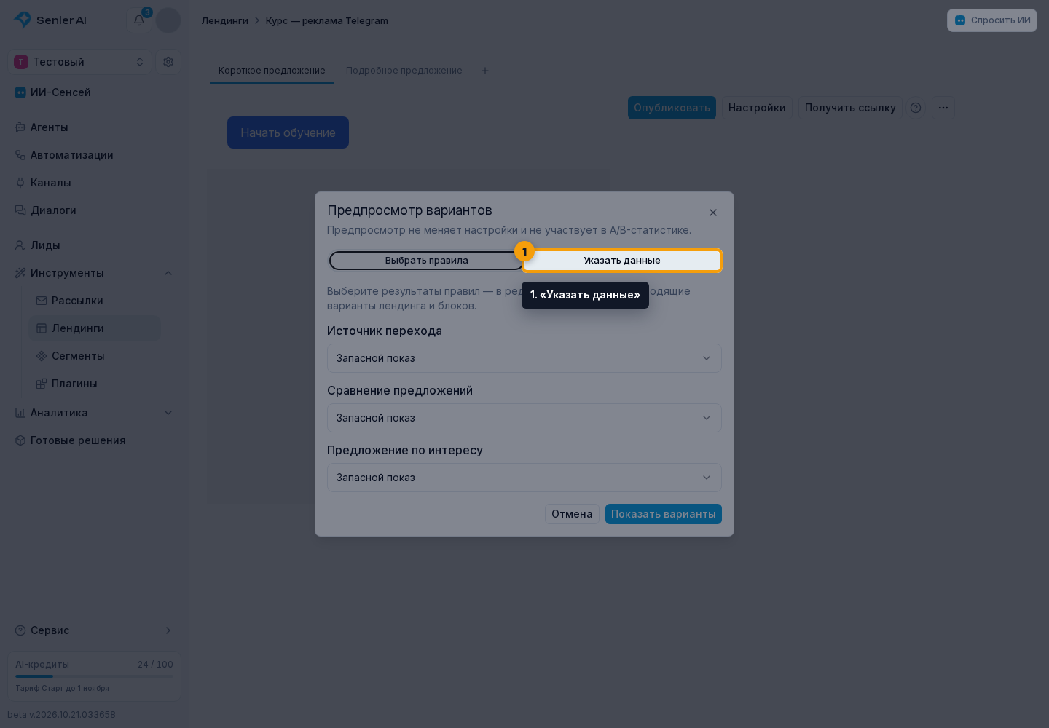
Task: Click the Senler AI logo
Action: click(50, 20)
